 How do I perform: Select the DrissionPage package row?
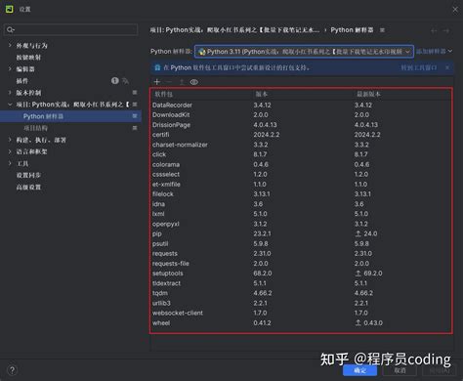tap(301, 125)
